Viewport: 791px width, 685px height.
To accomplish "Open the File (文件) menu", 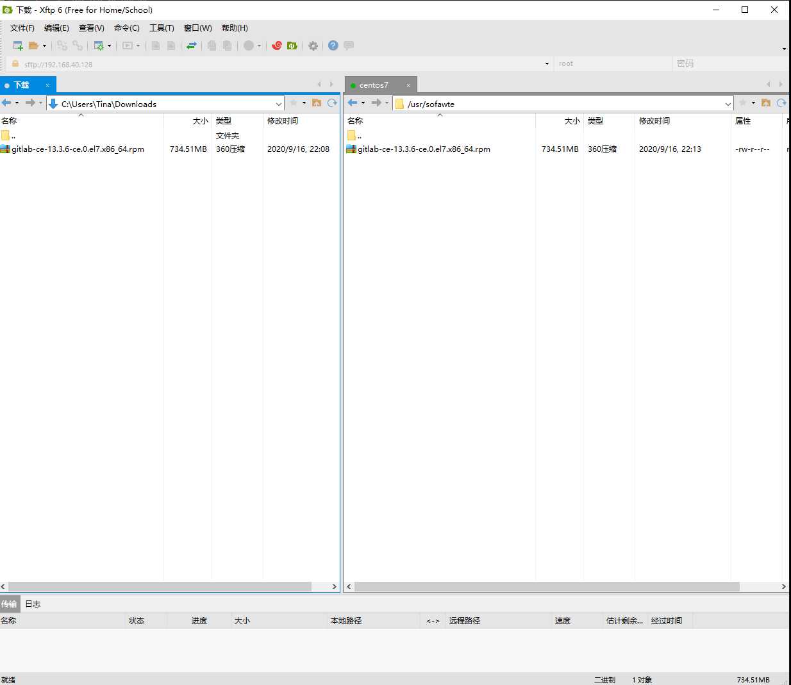I will 22,28.
